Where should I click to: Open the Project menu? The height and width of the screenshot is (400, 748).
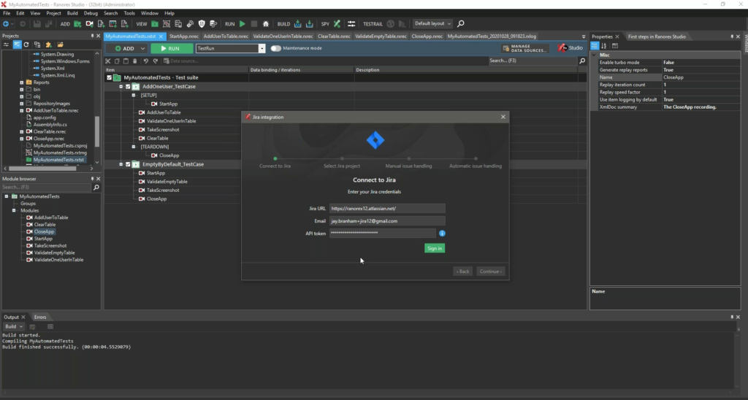pyautogui.click(x=53, y=13)
